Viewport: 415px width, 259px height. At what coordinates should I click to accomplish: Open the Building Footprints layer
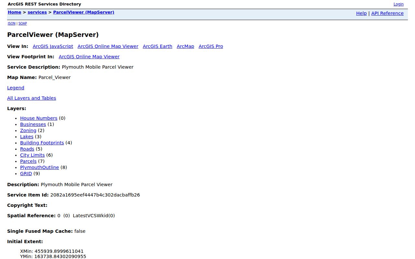pos(42,143)
